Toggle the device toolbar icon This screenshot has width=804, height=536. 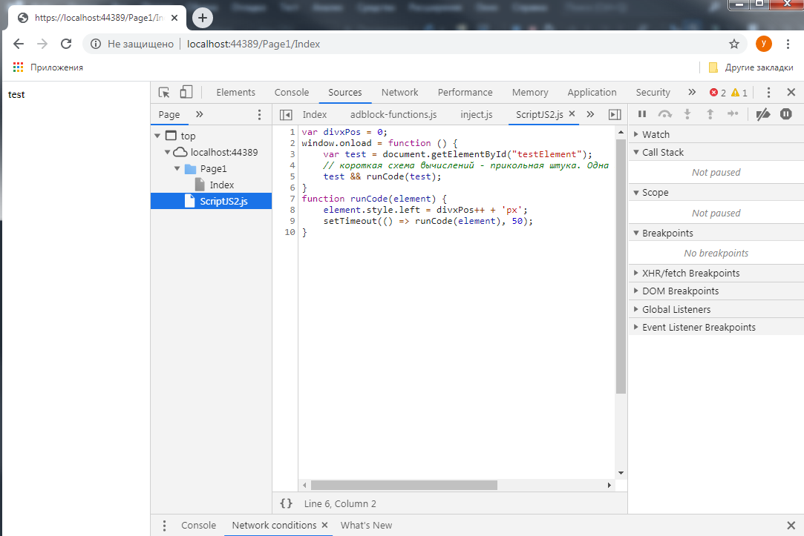tap(186, 93)
